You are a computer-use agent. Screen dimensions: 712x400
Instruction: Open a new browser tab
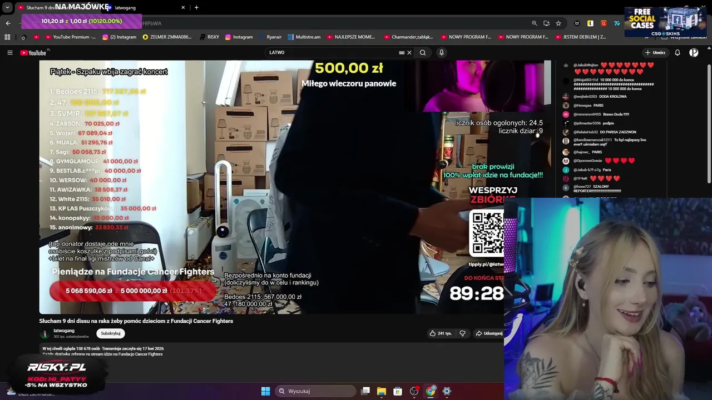(196, 7)
